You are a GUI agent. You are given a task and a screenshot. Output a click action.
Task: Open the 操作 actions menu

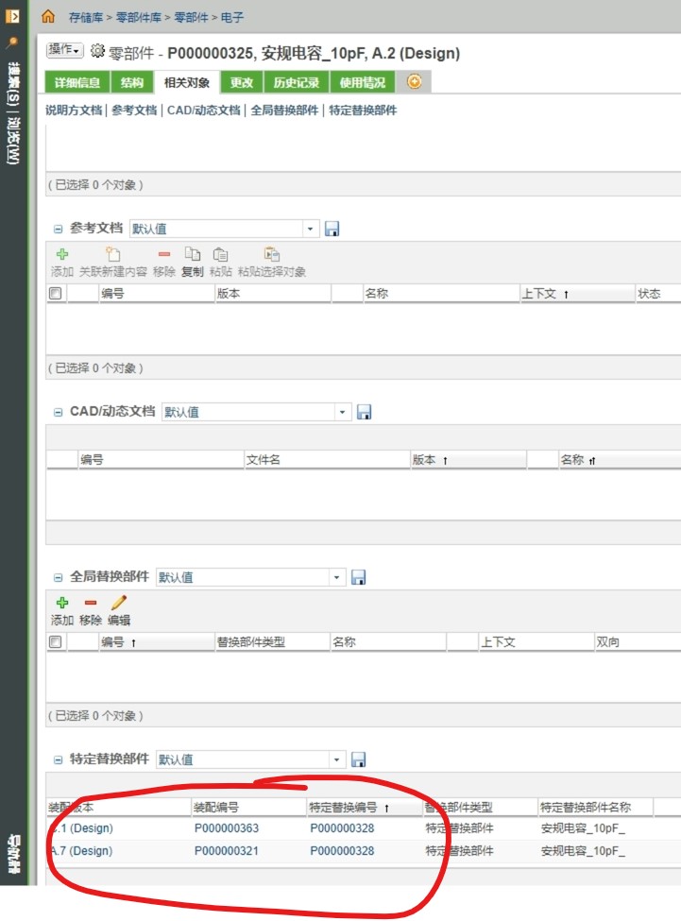[64, 50]
